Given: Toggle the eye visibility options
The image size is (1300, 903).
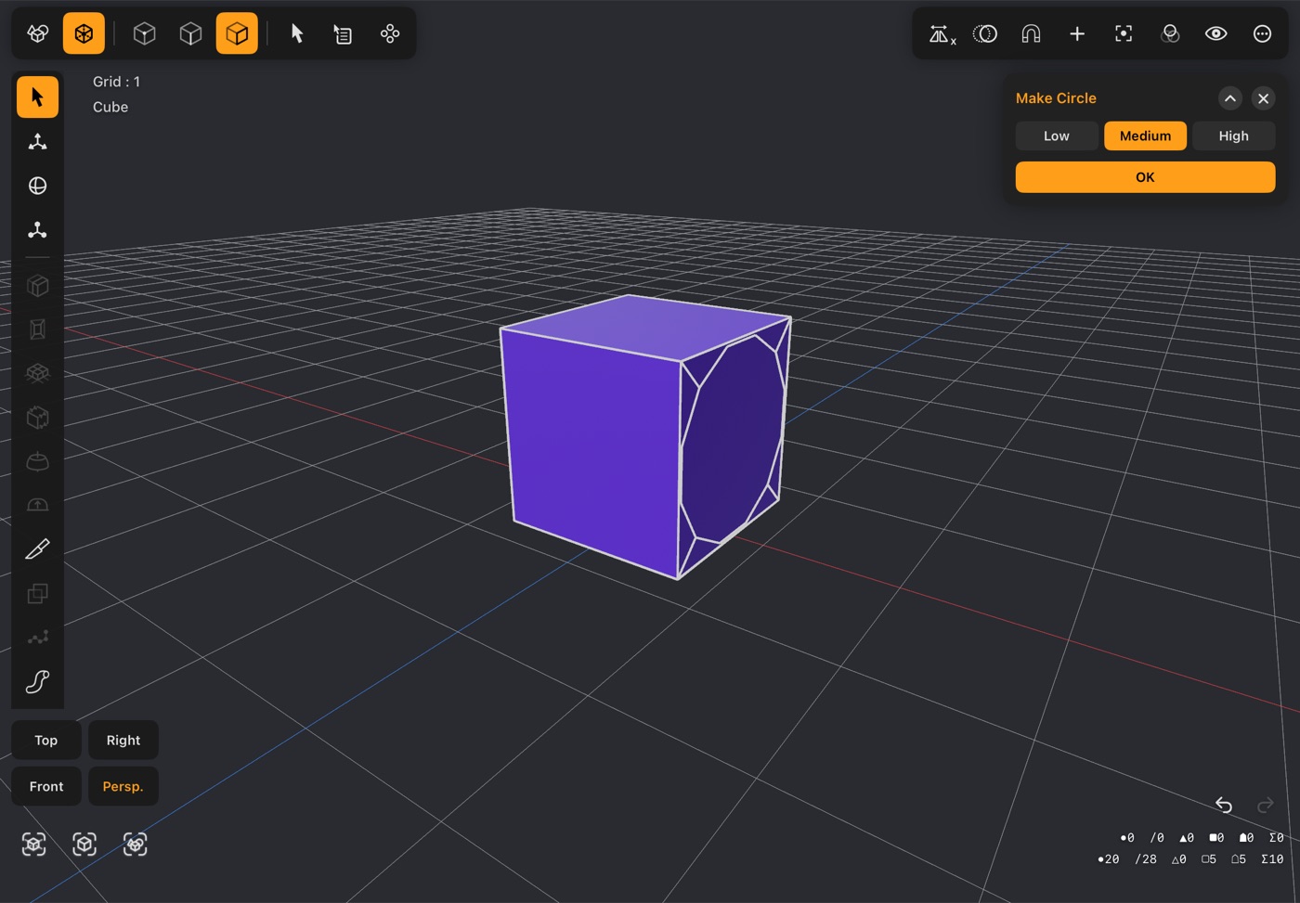Looking at the screenshot, I should click(x=1215, y=33).
